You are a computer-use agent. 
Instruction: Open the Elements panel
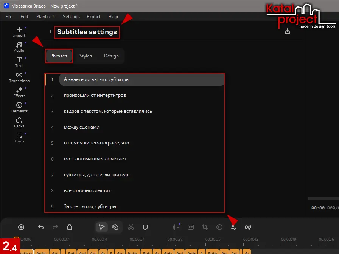pos(19,107)
